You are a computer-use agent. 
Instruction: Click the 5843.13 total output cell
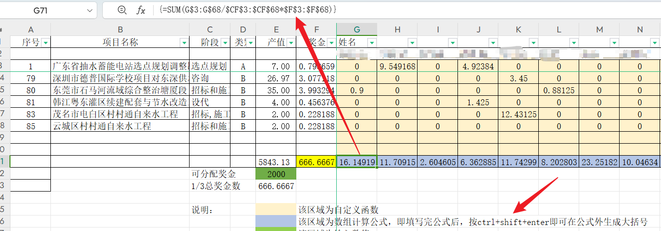[275, 162]
